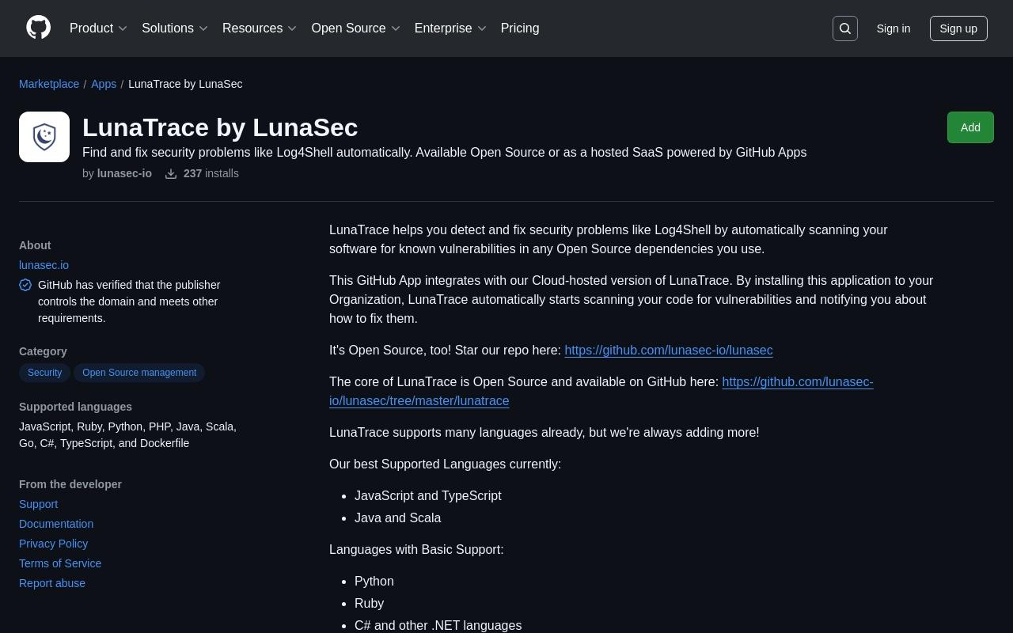Click the '237 installs' text
Screen dimensions: 1013x633
click(211, 173)
